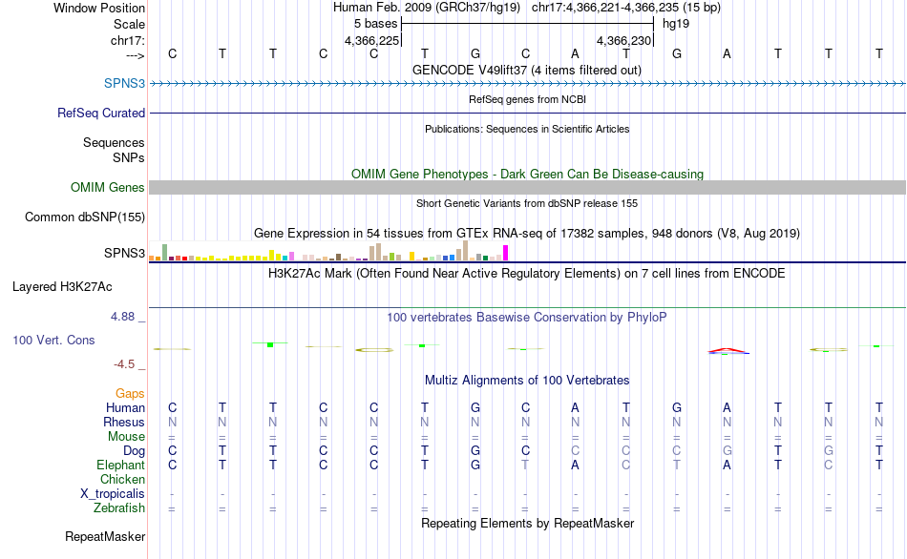Click the black SPNS3 GTEx expression label
The image size is (907, 559).
tap(124, 253)
